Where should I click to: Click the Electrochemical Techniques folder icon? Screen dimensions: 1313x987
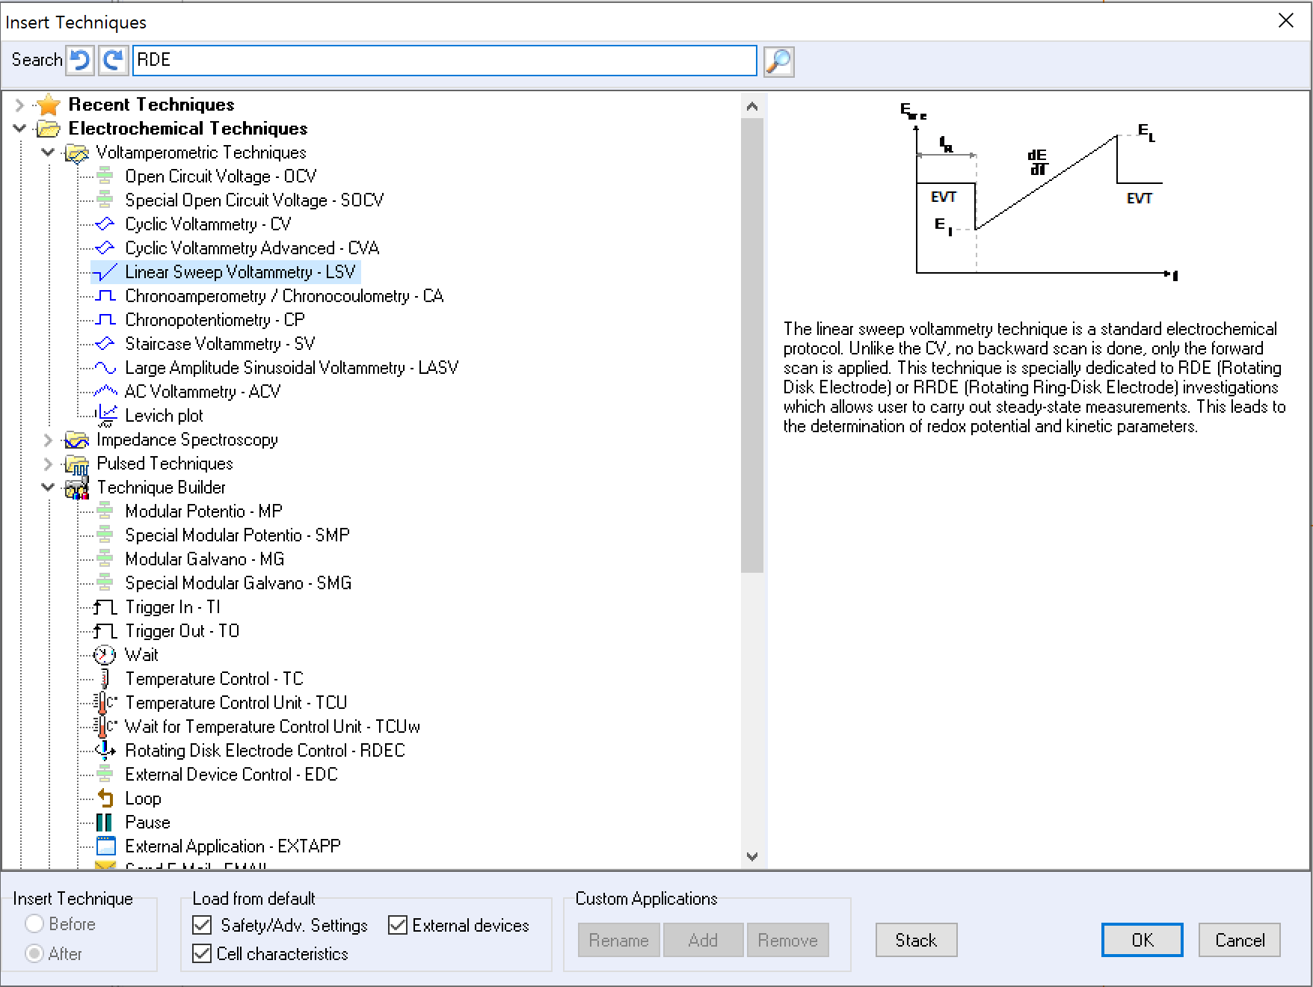click(x=49, y=129)
